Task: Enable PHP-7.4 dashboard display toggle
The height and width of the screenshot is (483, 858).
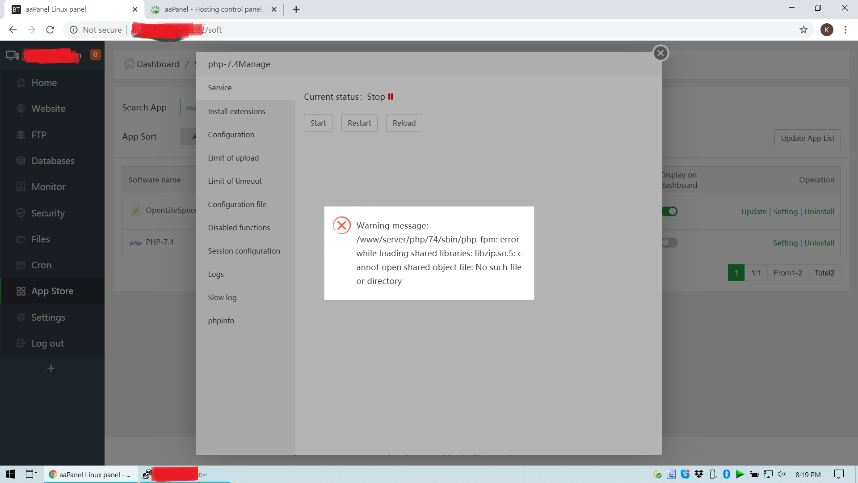Action: click(x=669, y=243)
